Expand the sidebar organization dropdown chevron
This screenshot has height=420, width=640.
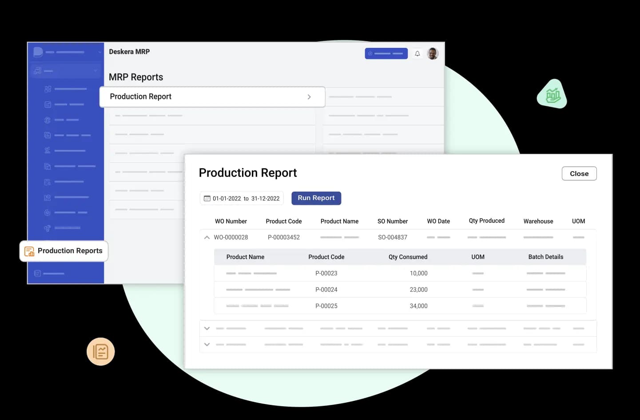click(x=99, y=52)
